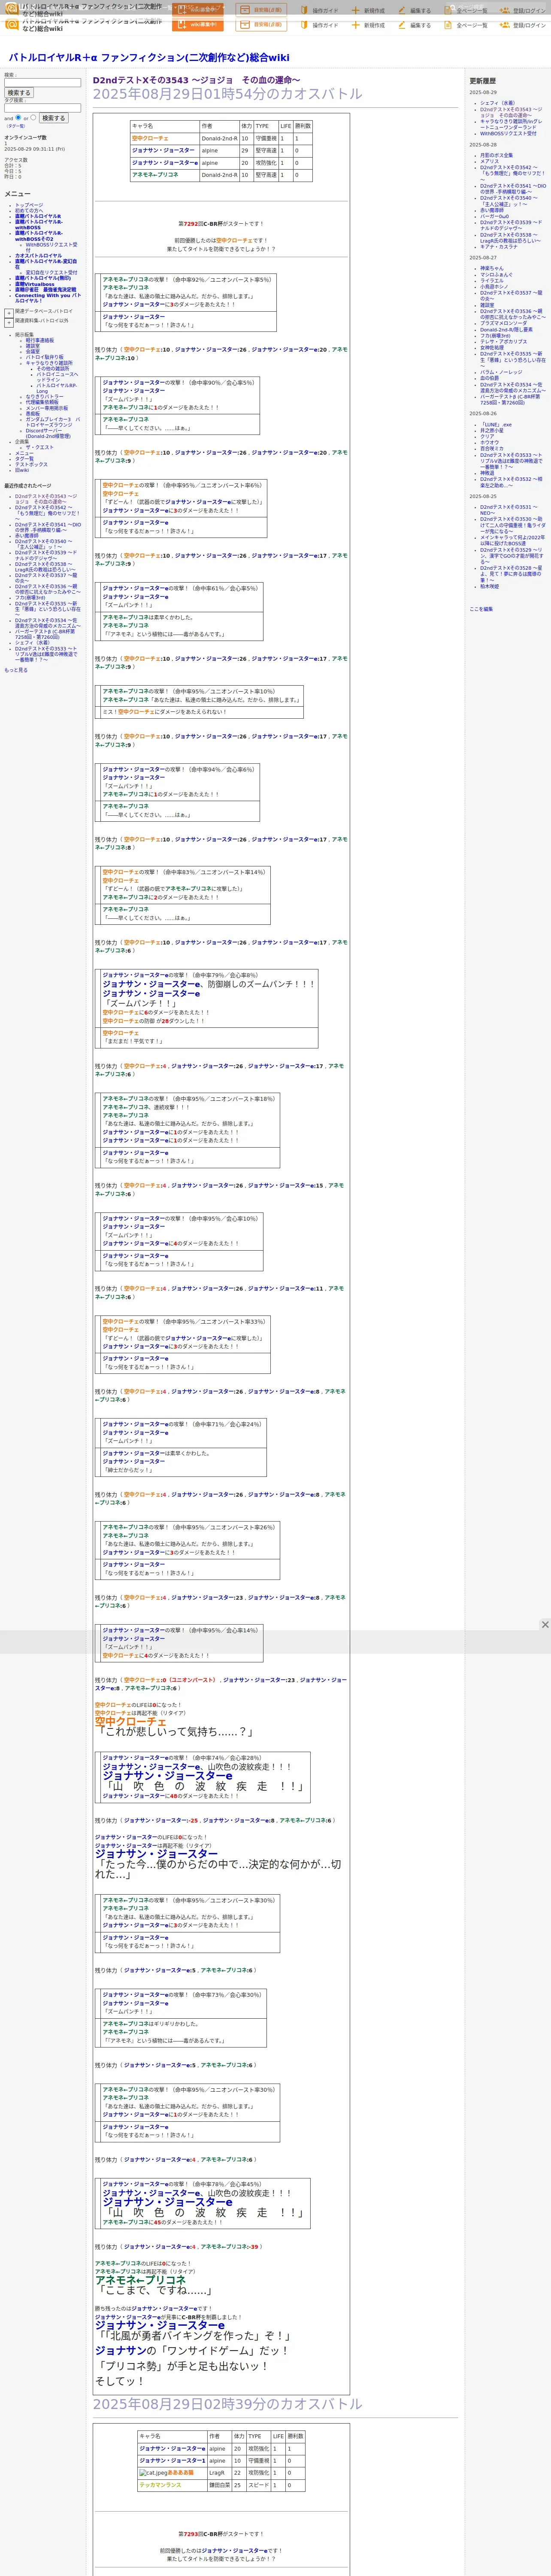Image resolution: width=551 pixels, height=2576 pixels.
Task: Open 柏木咲姫 in 更新履歴
Action: pos(490,586)
